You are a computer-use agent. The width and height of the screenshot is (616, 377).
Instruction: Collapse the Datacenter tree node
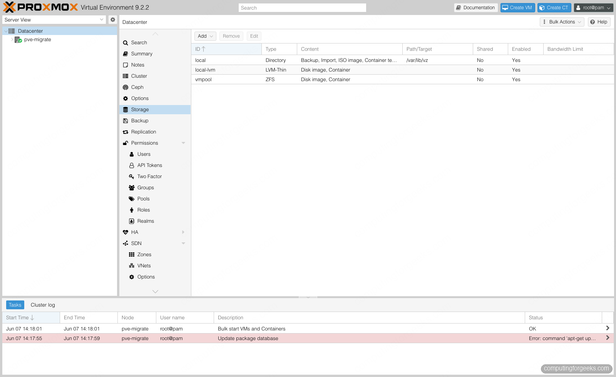coord(5,31)
